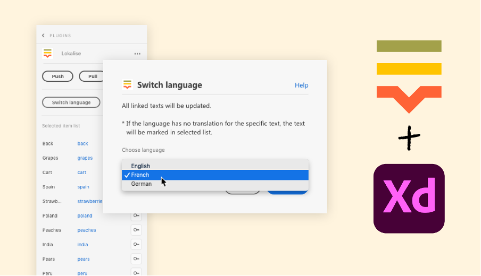Open the 'strawberries' key link

coord(90,201)
